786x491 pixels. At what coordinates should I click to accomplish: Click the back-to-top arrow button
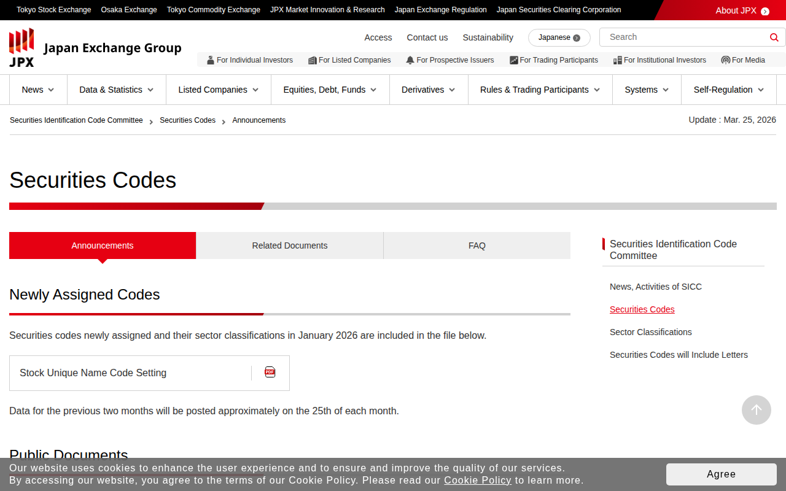tap(757, 410)
